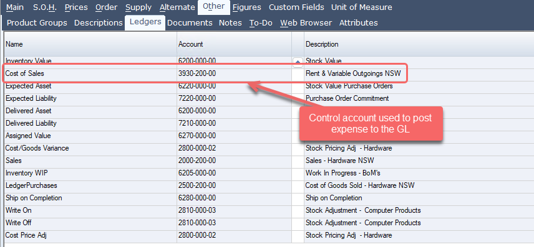Viewport: 534px width, 247px height.
Task: Sort by the Account column header
Action: pyautogui.click(x=235, y=44)
